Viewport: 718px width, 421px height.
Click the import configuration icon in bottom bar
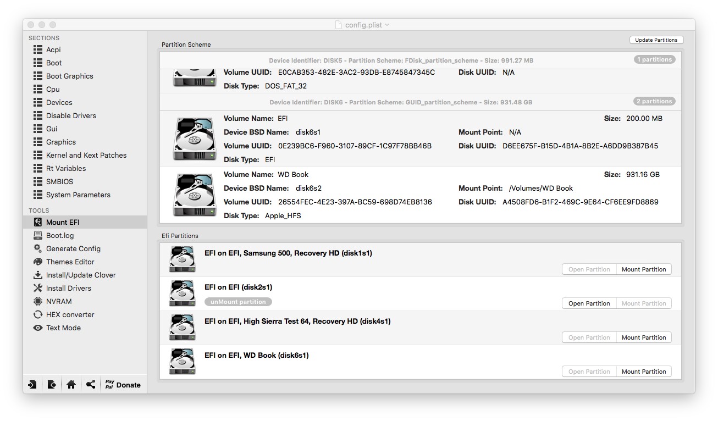[32, 385]
